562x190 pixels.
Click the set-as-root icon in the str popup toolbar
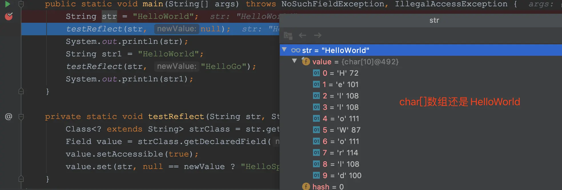pos(288,36)
